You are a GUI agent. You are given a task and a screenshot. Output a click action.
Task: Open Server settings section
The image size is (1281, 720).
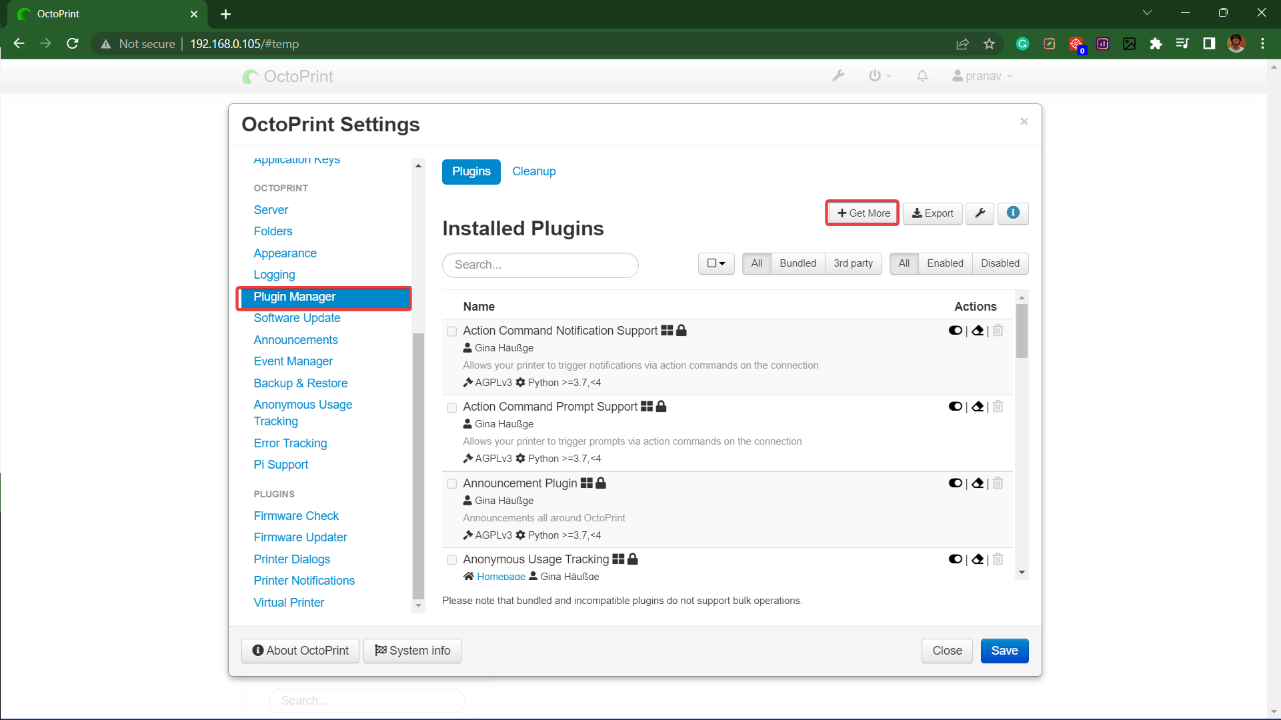click(271, 210)
